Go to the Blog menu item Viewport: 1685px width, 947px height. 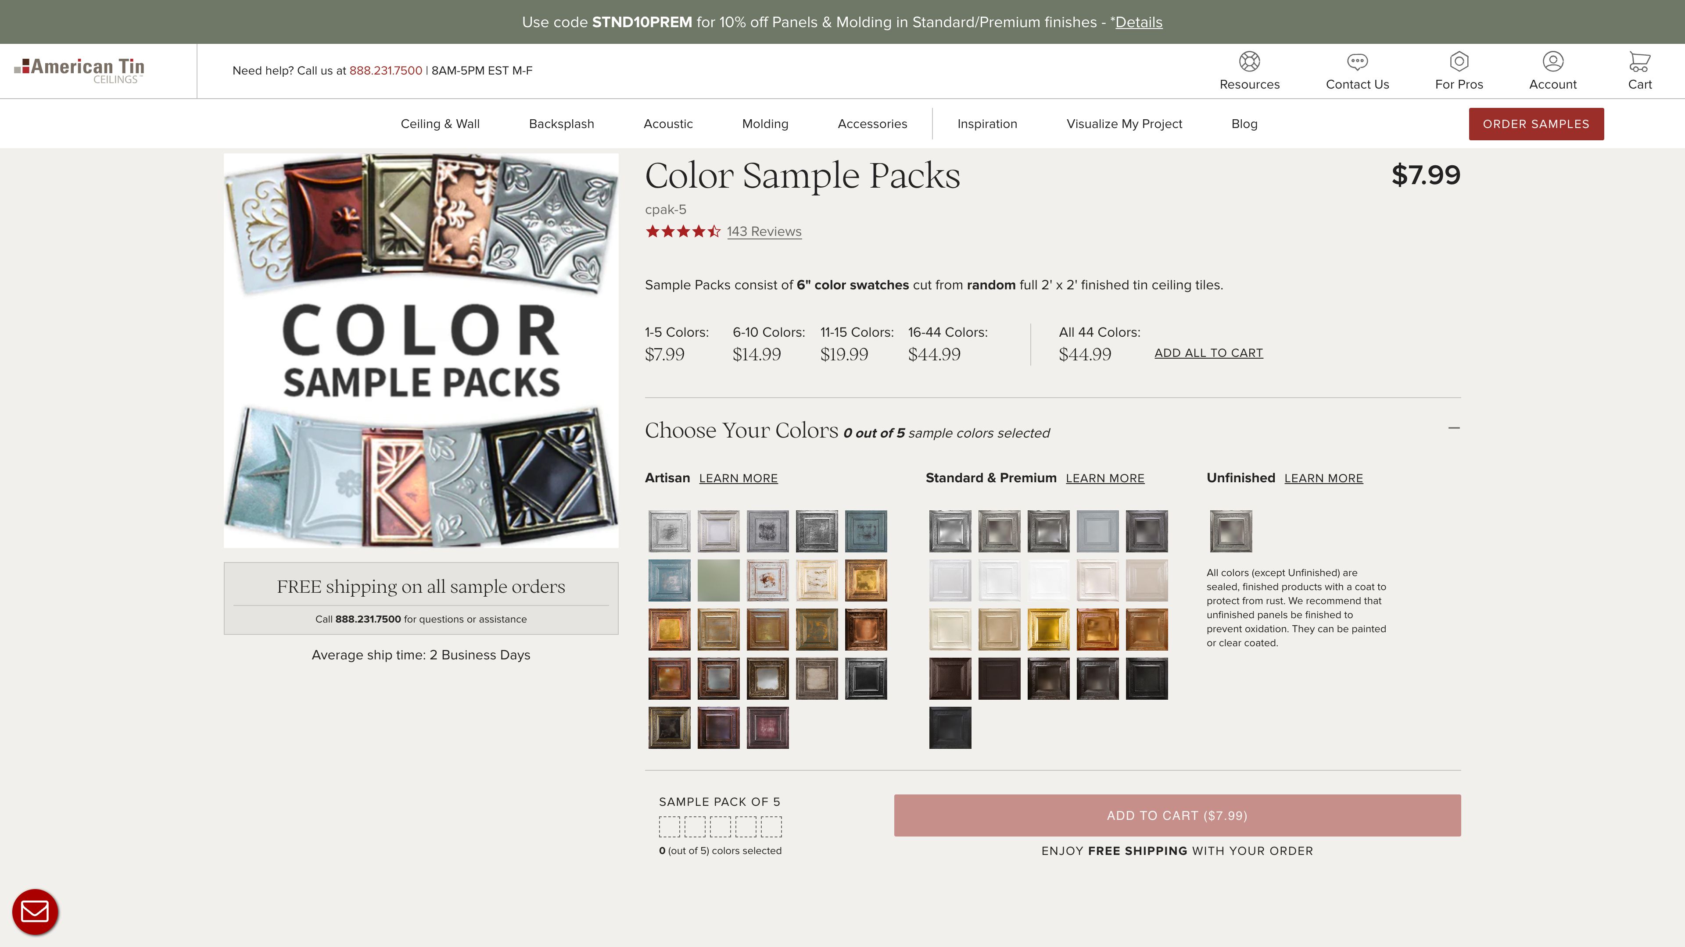click(1244, 124)
